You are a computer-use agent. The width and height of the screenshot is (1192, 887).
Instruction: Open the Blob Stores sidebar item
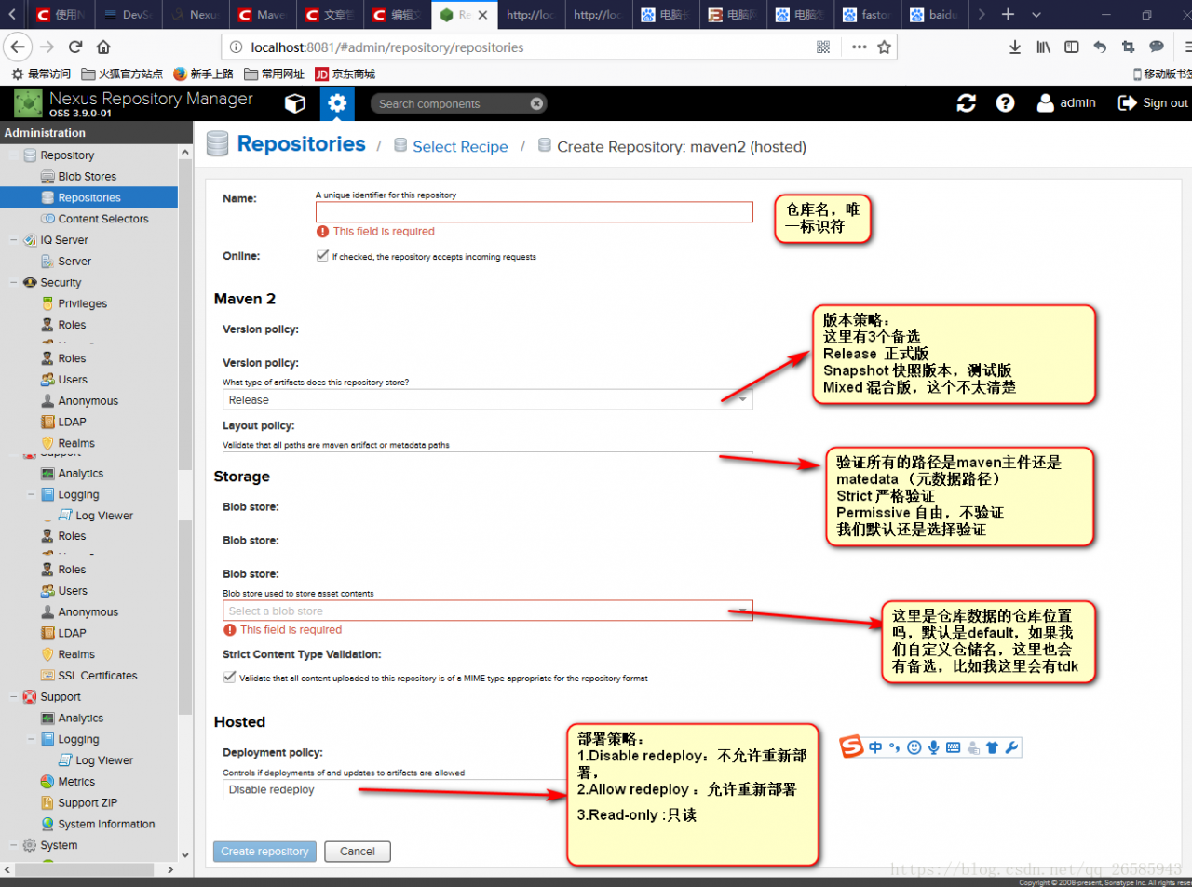[x=88, y=177]
